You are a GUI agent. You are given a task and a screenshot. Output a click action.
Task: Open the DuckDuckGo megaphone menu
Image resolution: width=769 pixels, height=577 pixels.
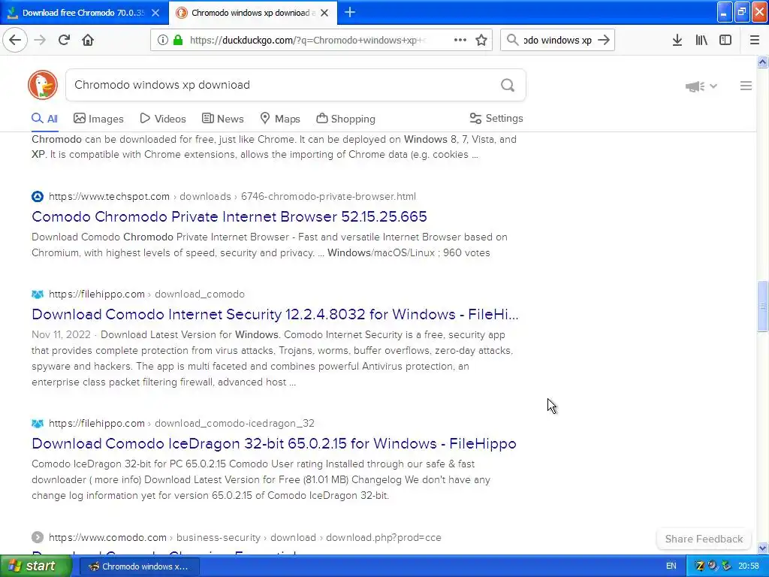(701, 86)
